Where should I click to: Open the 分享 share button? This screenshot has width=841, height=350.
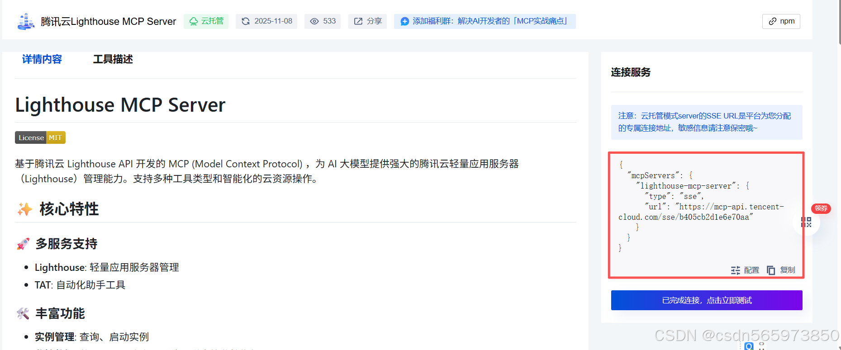point(367,21)
